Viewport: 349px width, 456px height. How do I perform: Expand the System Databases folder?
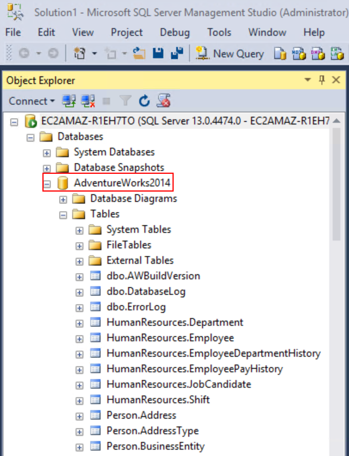tap(46, 153)
